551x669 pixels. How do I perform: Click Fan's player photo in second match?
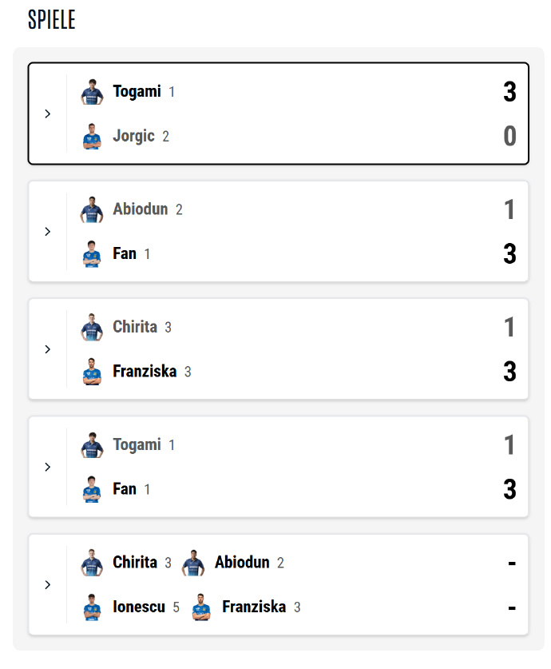pos(93,254)
